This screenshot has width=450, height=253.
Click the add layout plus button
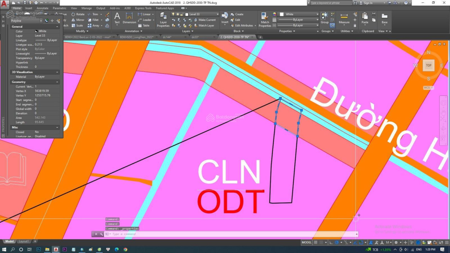tap(35, 241)
